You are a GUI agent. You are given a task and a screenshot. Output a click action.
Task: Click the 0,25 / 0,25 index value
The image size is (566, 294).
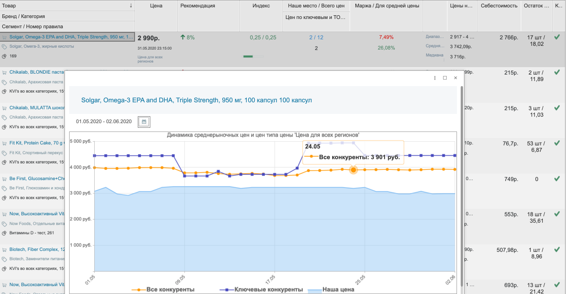tap(263, 38)
